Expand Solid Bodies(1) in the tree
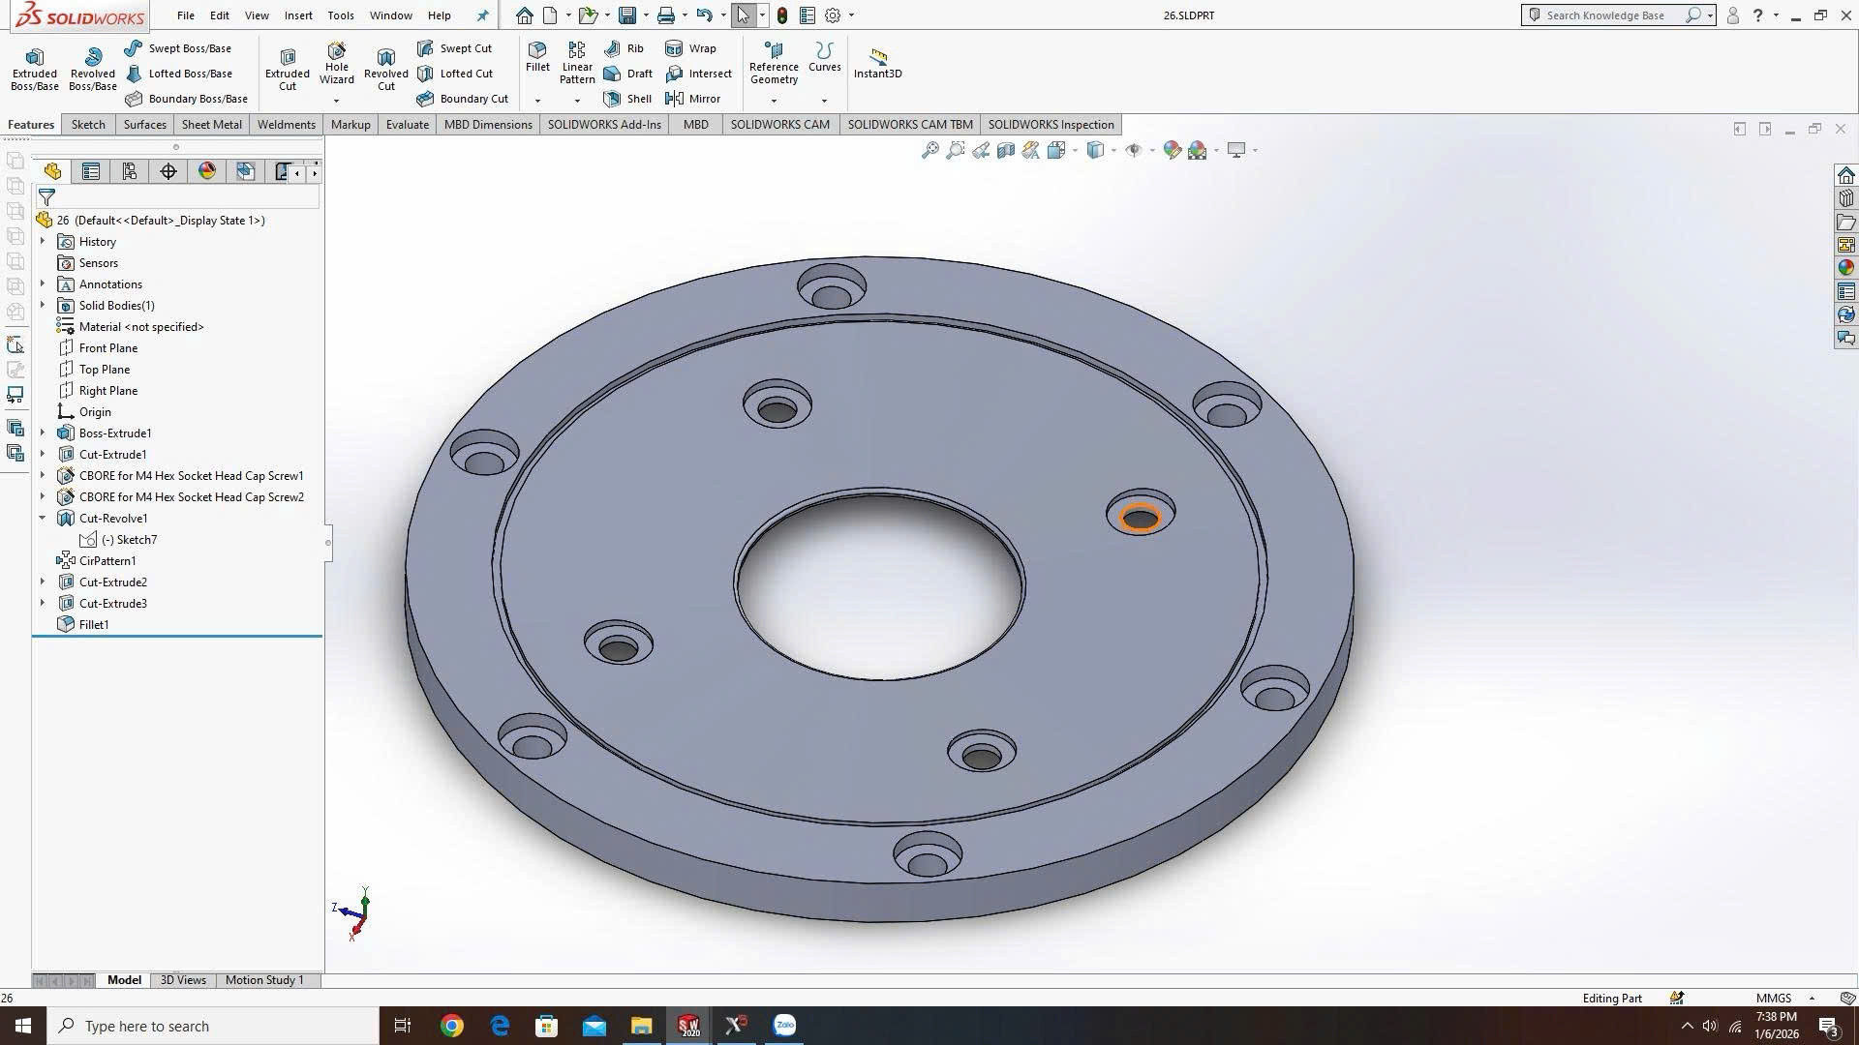Image resolution: width=1859 pixels, height=1045 pixels. click(43, 306)
